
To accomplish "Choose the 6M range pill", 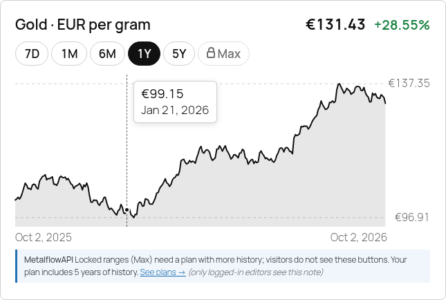I will pyautogui.click(x=107, y=54).
